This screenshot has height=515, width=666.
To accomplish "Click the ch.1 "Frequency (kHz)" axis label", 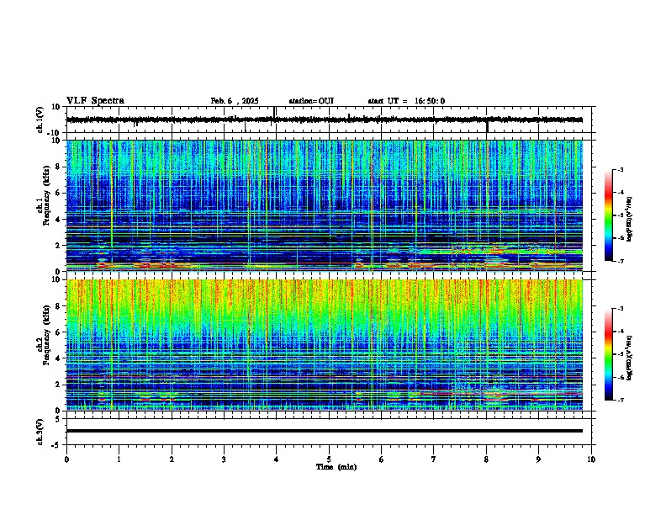I will click(46, 195).
